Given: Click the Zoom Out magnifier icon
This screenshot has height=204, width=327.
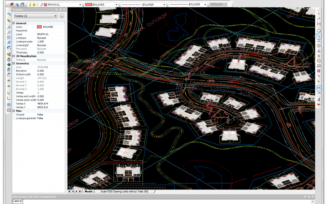Looking at the screenshot, I should click(9, 32).
